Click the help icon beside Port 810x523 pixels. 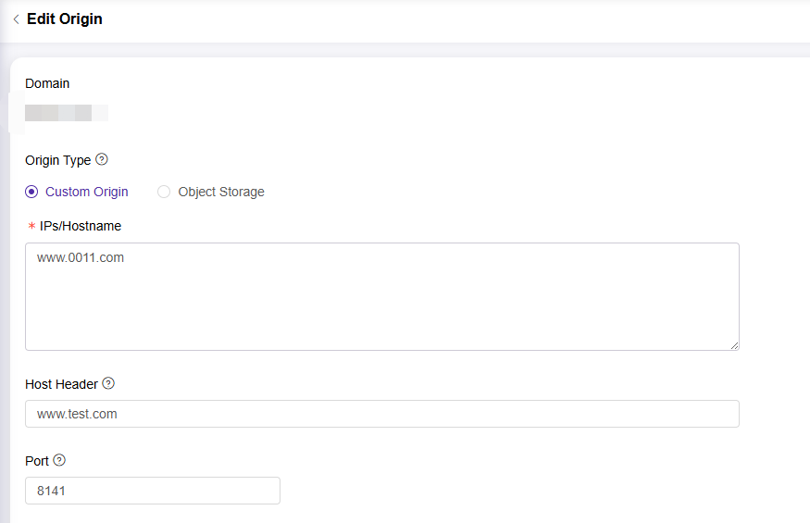tap(60, 460)
